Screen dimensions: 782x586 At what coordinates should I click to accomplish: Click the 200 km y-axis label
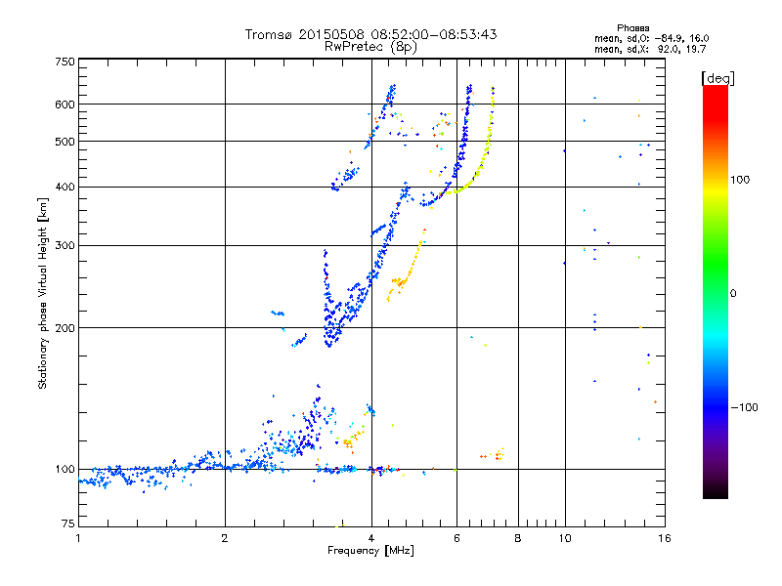[x=65, y=328]
